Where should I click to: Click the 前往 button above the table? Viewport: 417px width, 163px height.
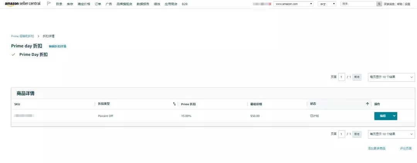(x=357, y=77)
